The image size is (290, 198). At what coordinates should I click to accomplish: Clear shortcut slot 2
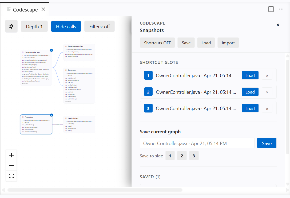(267, 92)
